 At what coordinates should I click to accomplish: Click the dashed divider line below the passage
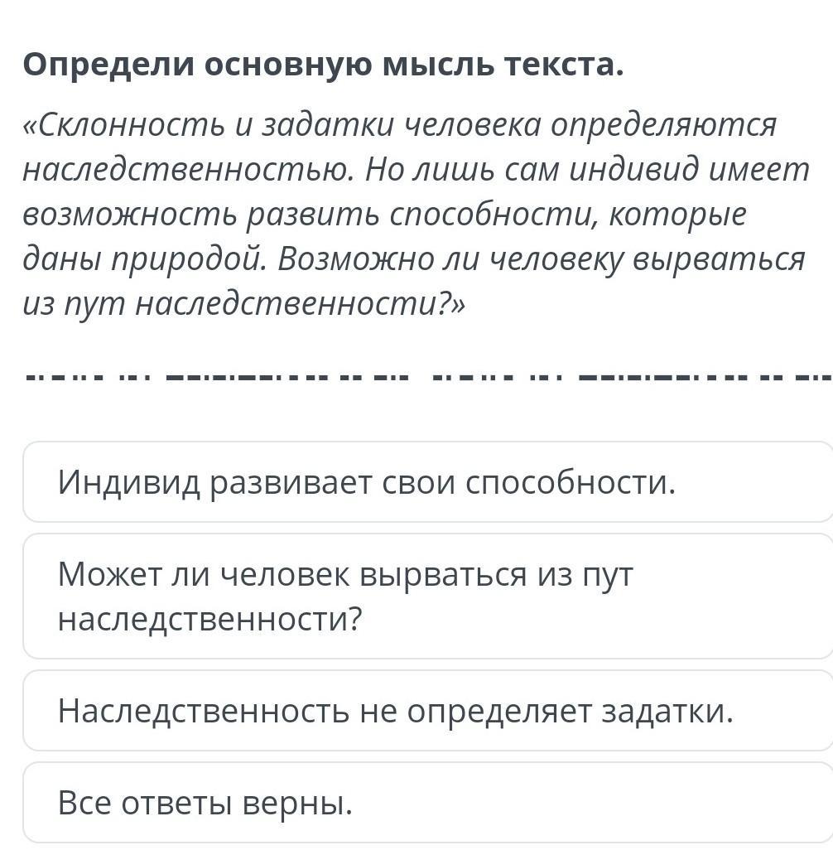click(x=428, y=376)
